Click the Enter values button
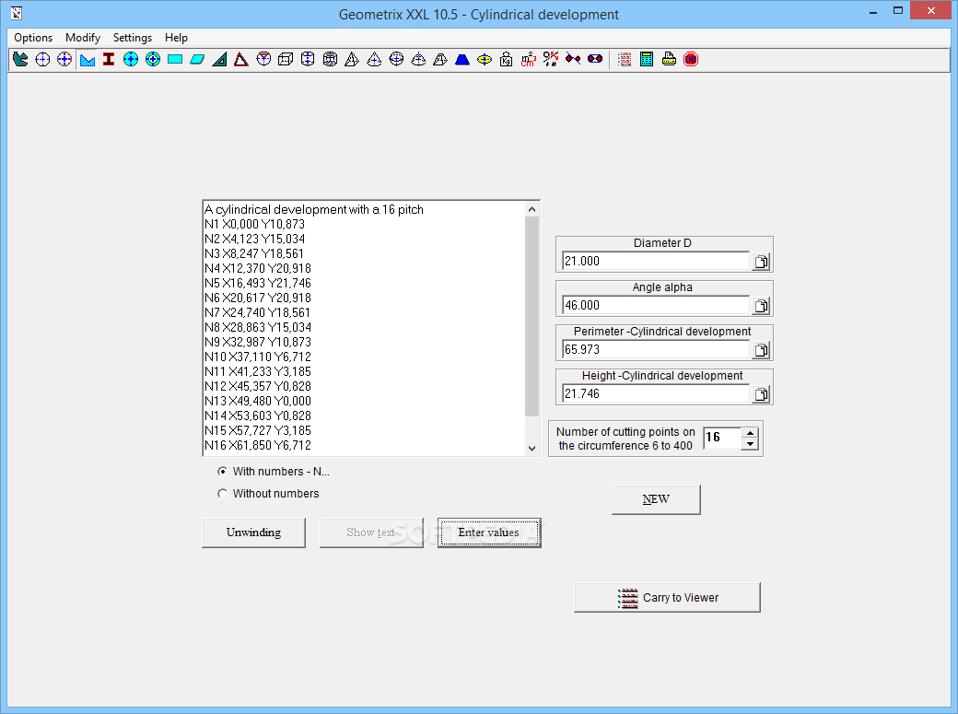This screenshot has width=958, height=714. 489,533
